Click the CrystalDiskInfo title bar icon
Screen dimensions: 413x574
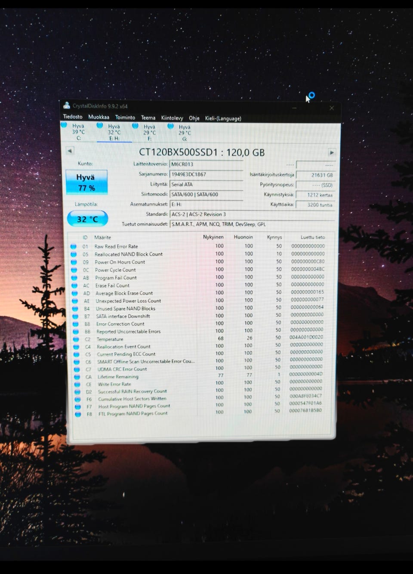click(x=66, y=105)
